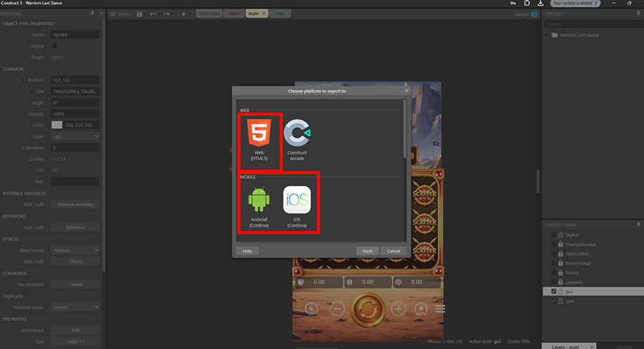644x349 pixels.
Task: Uncheck the sym layer visibility box
Action: (553, 300)
